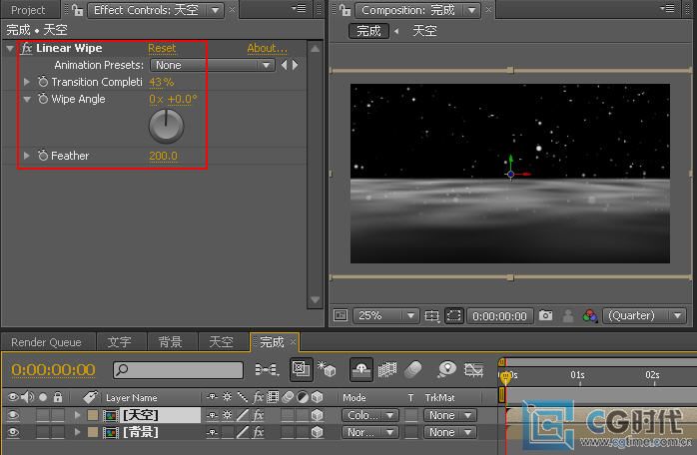Toggle 3D layer switch for 背景 layer
This screenshot has width=697, height=455.
(317, 432)
